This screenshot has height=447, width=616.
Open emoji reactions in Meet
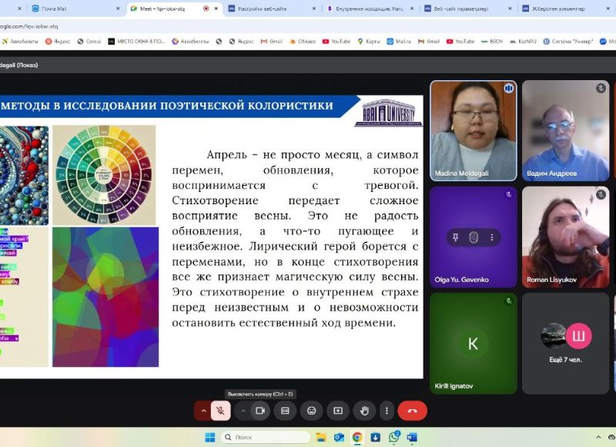click(311, 411)
